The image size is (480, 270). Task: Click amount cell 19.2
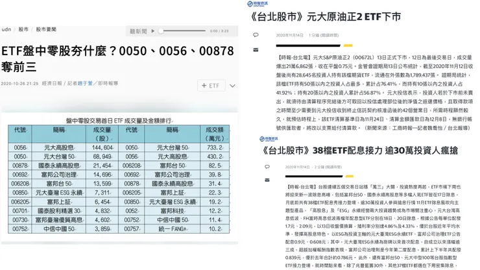coord(215,202)
